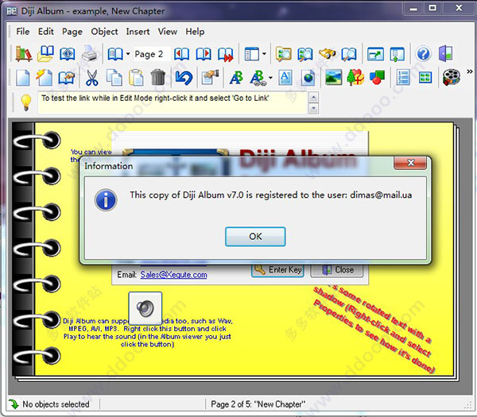Insert text with the AB letters icon
The width and height of the screenshot is (477, 417).
tap(236, 78)
